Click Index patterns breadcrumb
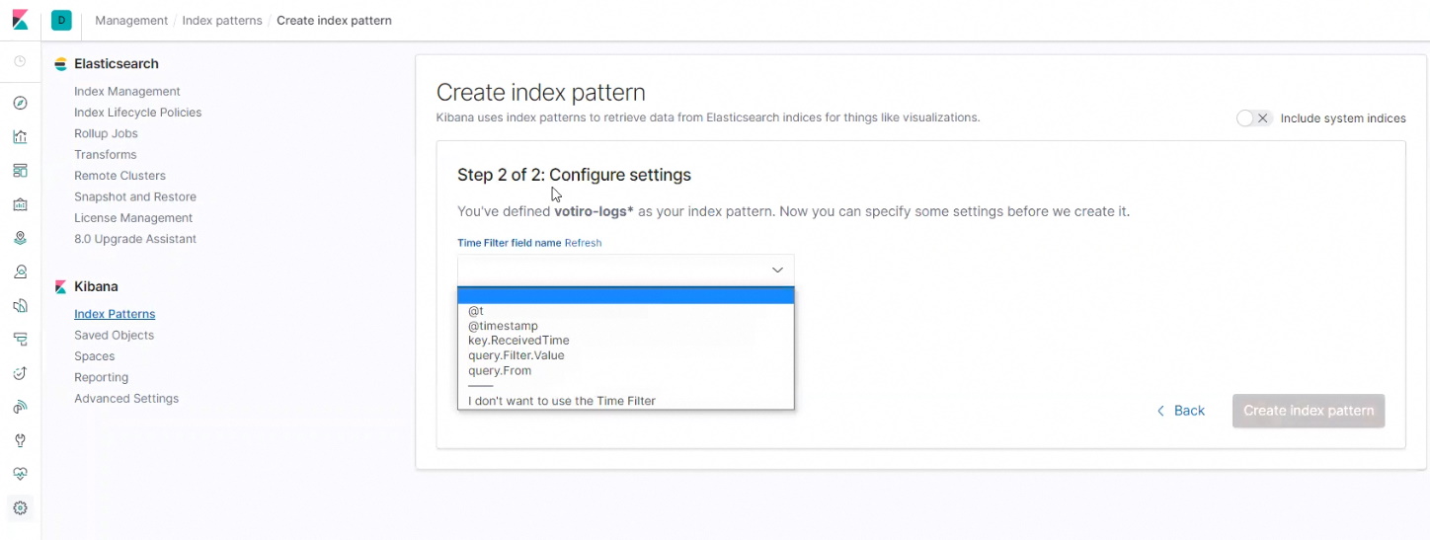 222,20
